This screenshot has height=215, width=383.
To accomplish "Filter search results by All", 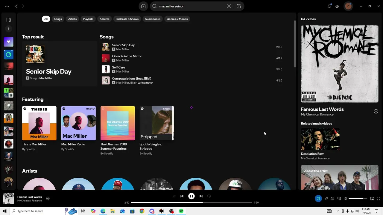I will click(x=46, y=19).
